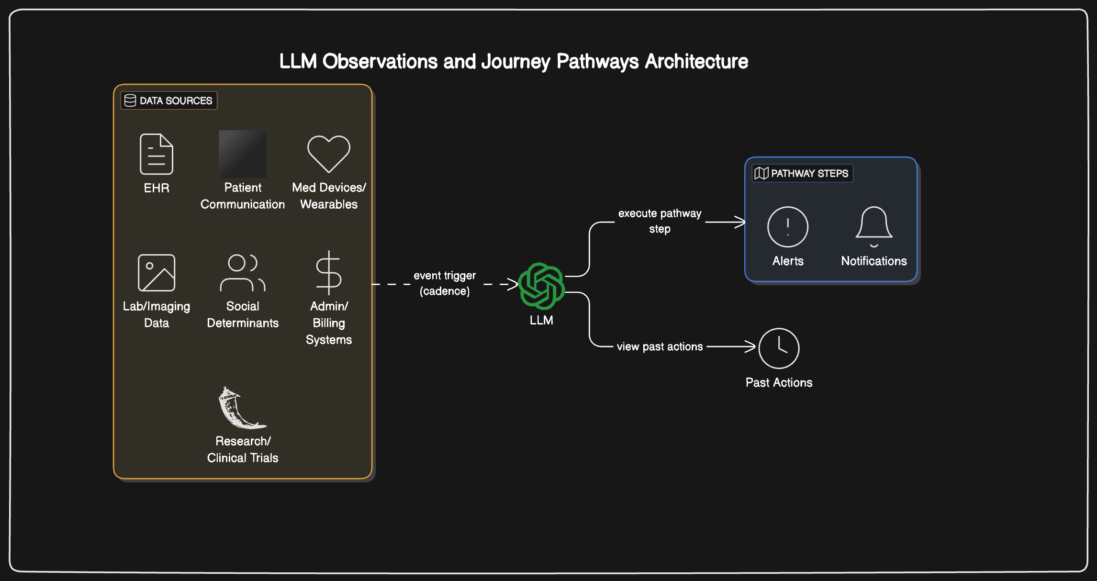Select the map icon beside PATHWAY STEPS

pos(761,173)
